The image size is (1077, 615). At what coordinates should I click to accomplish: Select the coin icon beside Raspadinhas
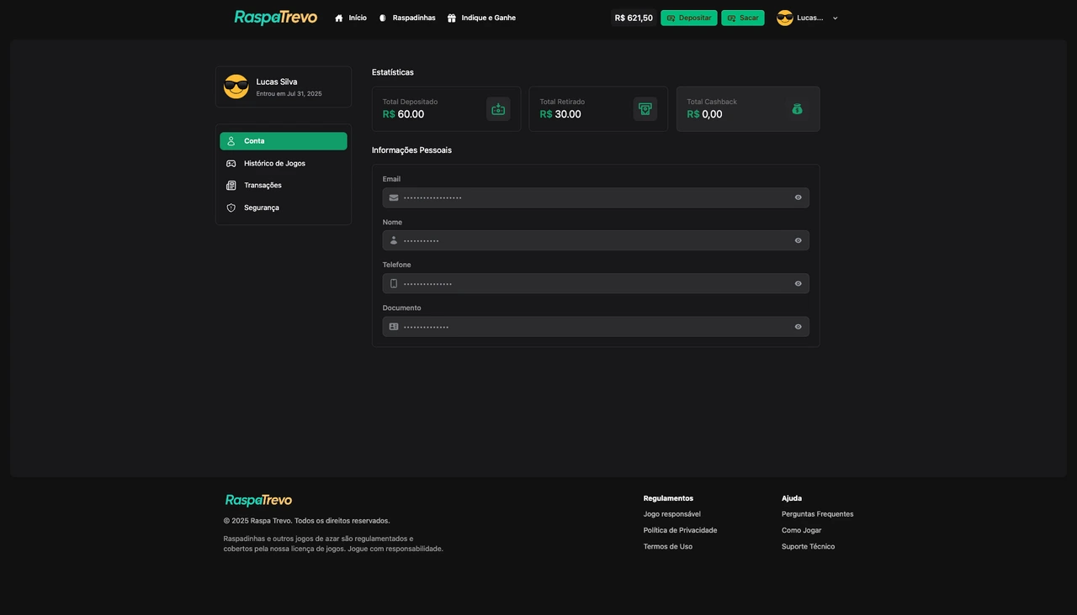click(x=381, y=17)
